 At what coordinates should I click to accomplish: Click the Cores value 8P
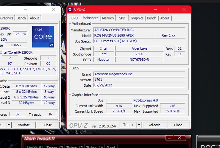(17, 114)
